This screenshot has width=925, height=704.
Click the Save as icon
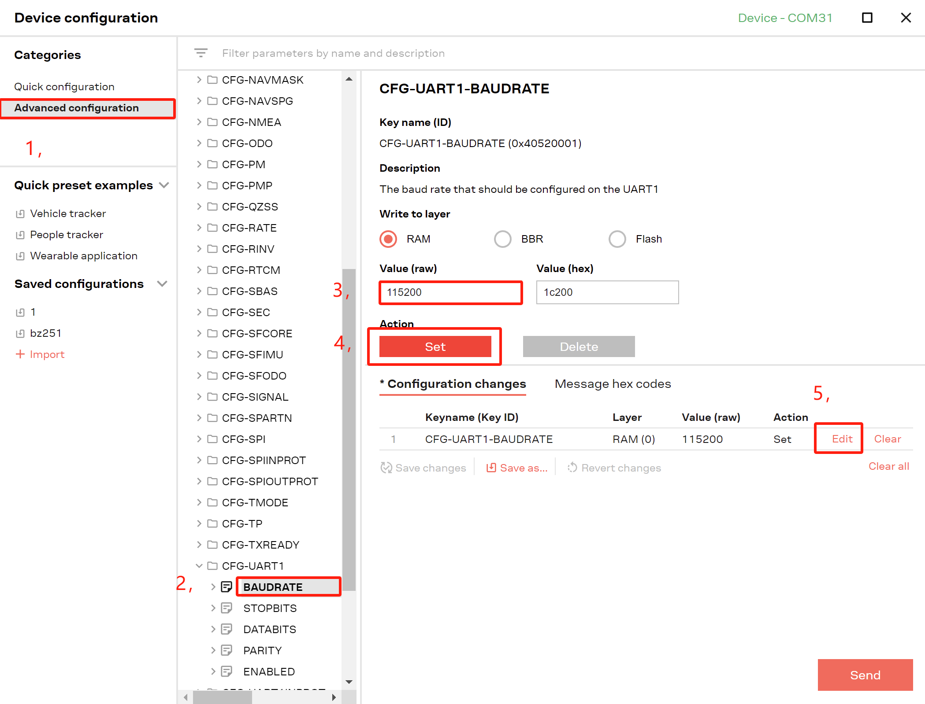coord(491,468)
